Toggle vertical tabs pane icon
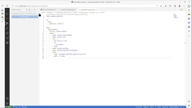 pyautogui.click(x=2, y=10)
